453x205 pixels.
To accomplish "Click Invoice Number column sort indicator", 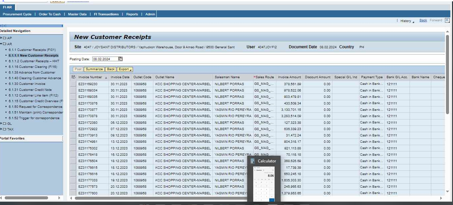I will (106, 78).
